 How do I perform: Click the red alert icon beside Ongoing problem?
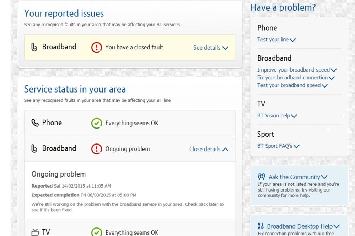tap(96, 149)
